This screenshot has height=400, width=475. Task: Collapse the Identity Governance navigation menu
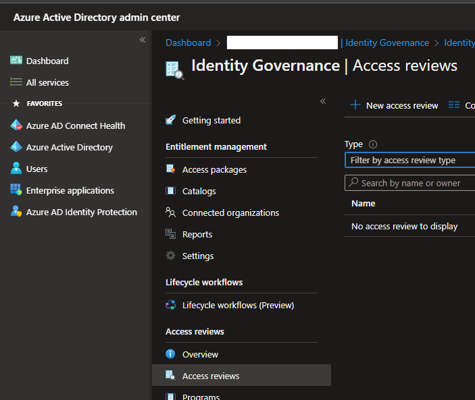(x=323, y=101)
